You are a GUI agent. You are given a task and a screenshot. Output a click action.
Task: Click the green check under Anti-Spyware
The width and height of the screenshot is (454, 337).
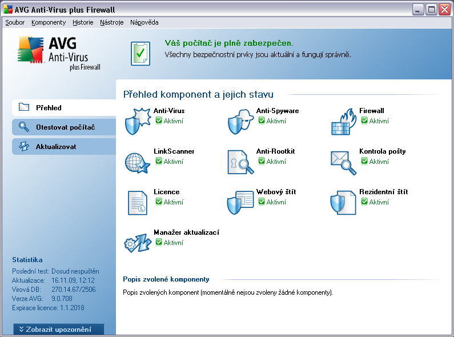click(x=262, y=120)
